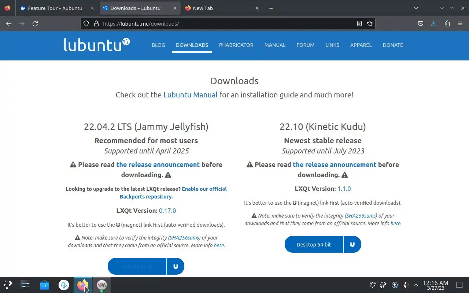
Task: Open the DONATE menu item
Action: [393, 45]
